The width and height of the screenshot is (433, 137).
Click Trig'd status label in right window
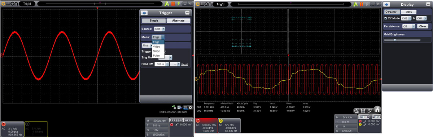pyautogui.click(x=220, y=4)
